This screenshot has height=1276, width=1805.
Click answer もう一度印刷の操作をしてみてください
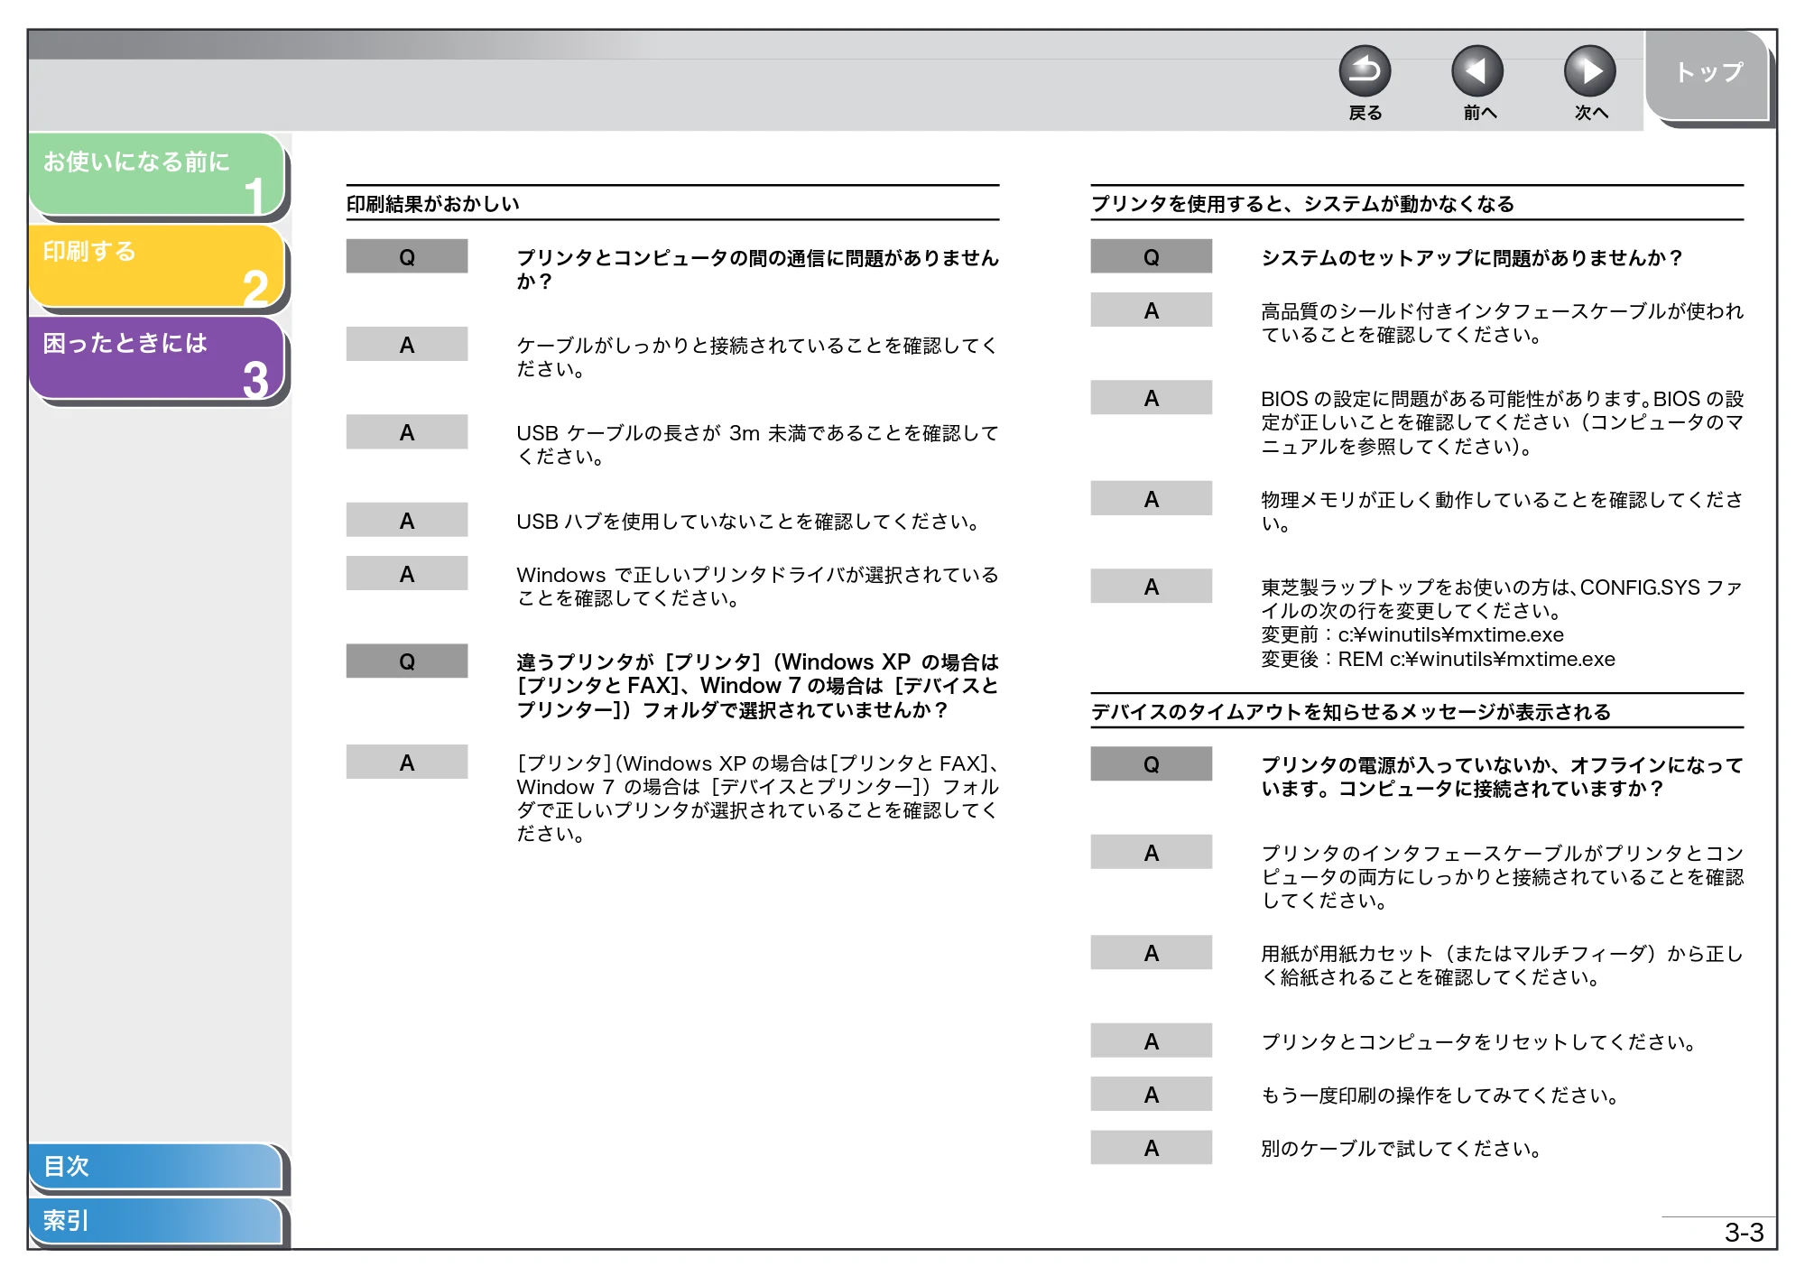click(x=1440, y=1096)
